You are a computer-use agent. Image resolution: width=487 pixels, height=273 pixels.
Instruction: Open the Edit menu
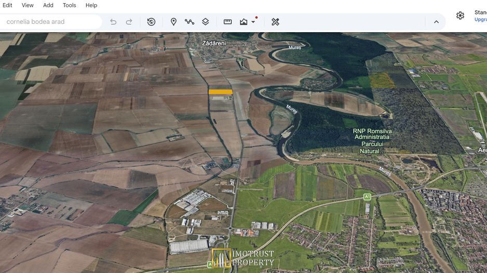[x=7, y=5]
